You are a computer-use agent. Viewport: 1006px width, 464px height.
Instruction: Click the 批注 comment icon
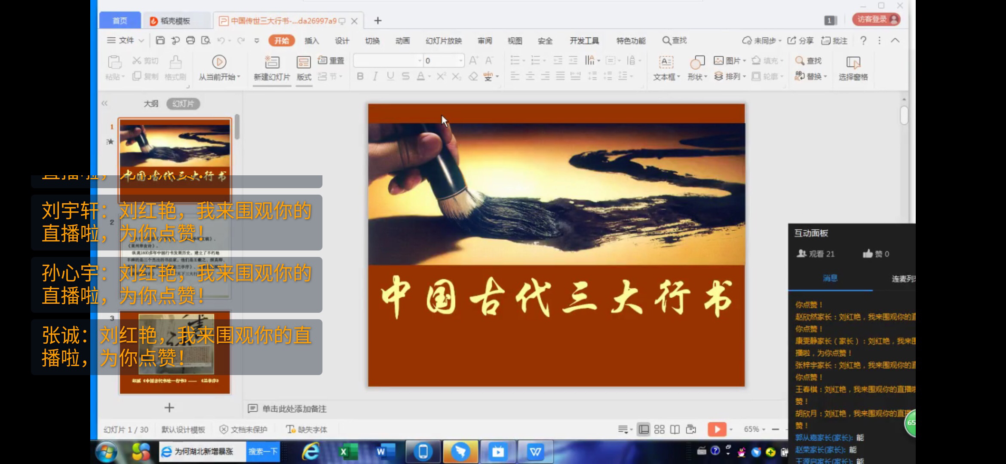pyautogui.click(x=825, y=40)
